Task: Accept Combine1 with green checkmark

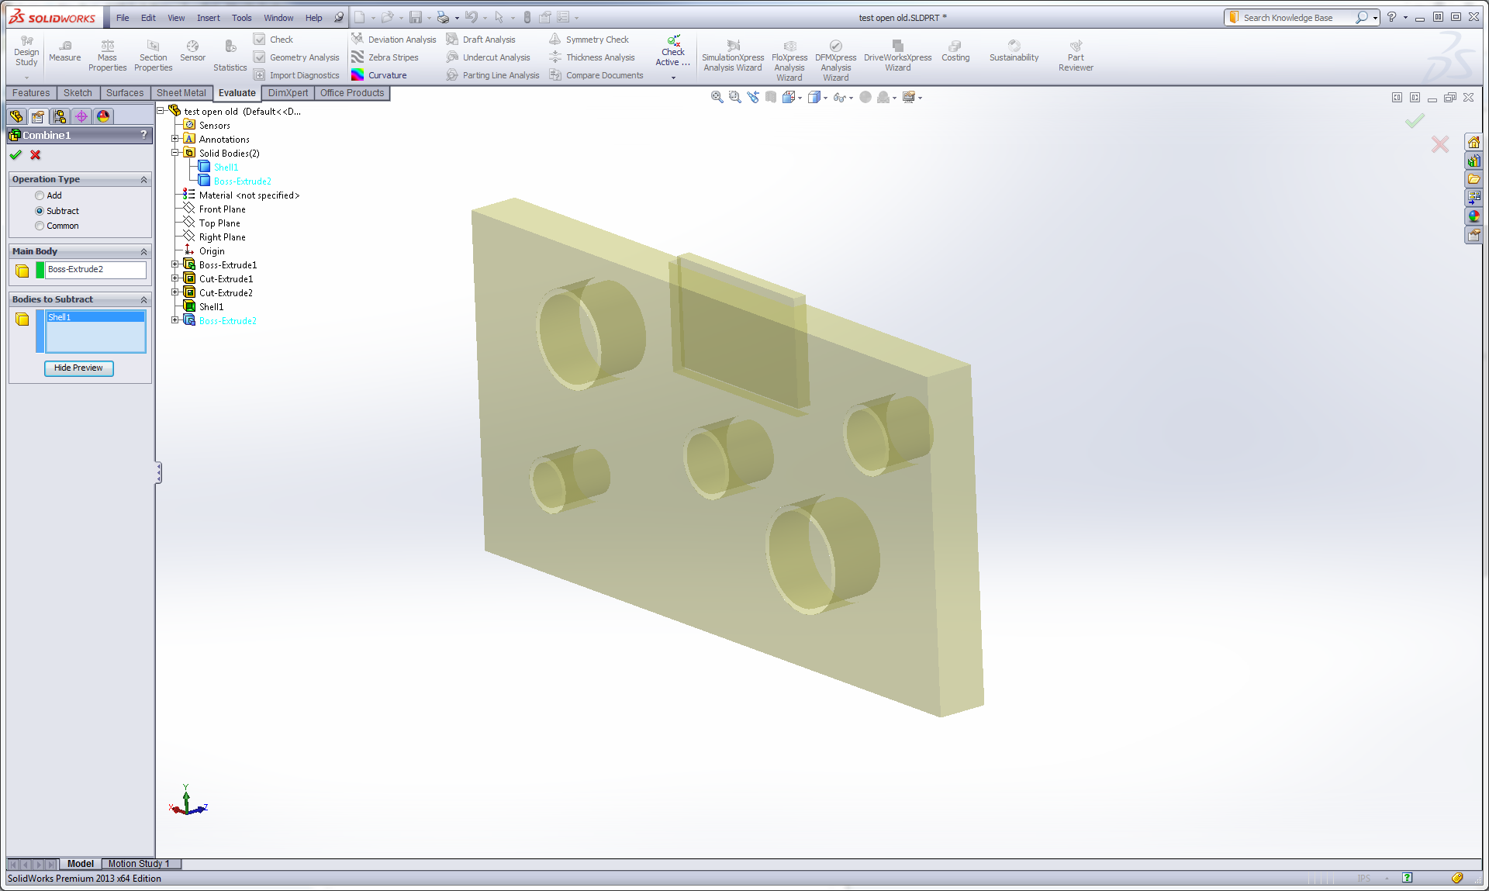Action: pyautogui.click(x=16, y=155)
